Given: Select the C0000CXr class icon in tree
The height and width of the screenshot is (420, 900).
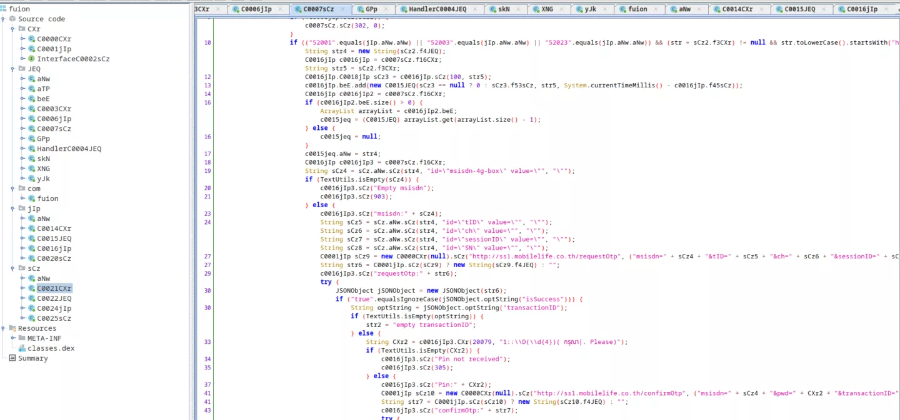Looking at the screenshot, I should [31, 39].
